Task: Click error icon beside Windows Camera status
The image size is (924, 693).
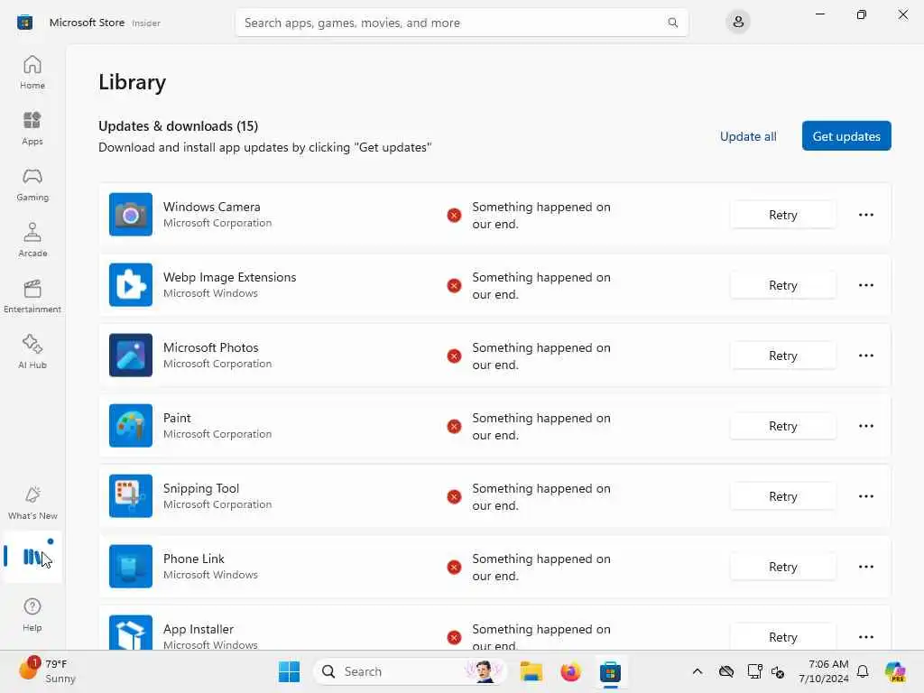Action: [x=454, y=215]
